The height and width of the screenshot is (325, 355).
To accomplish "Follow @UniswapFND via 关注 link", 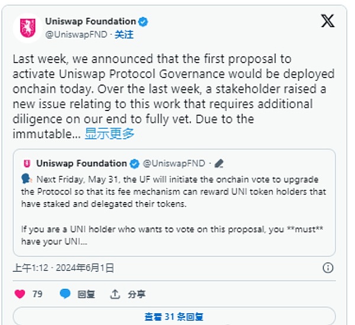I will tap(124, 34).
